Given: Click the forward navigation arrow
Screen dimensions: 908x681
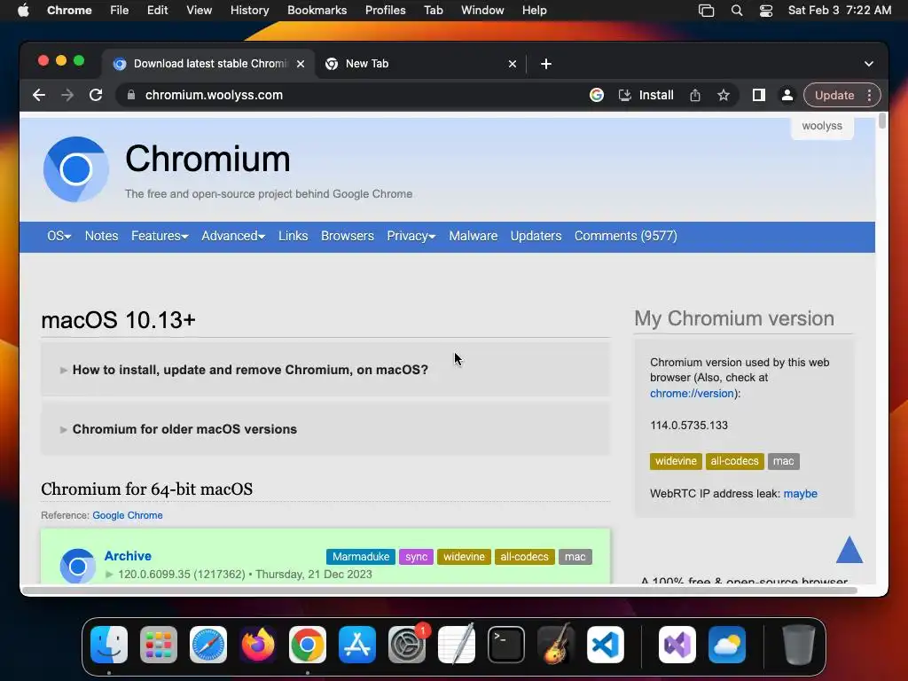Looking at the screenshot, I should [67, 95].
